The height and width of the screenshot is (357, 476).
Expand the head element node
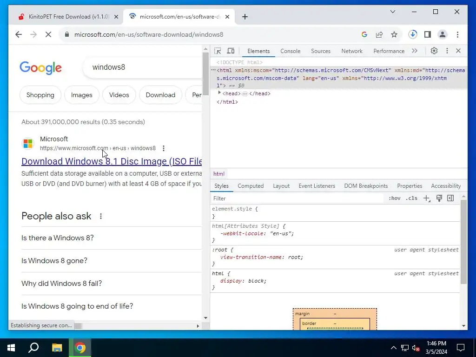[219, 93]
